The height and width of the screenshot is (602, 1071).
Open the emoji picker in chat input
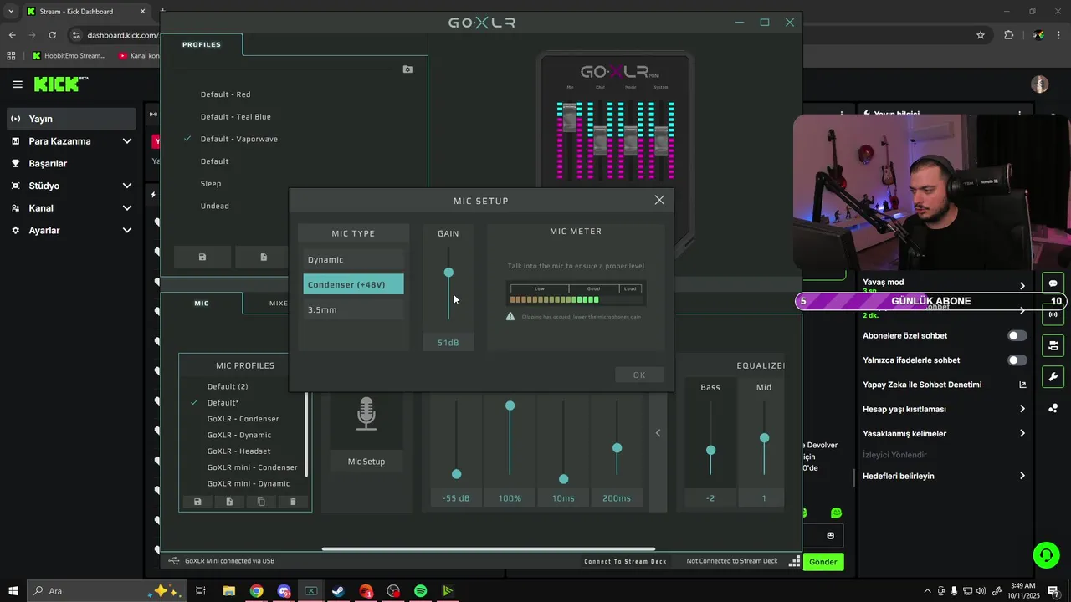pos(831,536)
